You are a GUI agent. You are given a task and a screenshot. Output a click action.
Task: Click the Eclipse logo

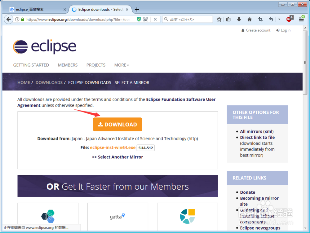click(44, 47)
